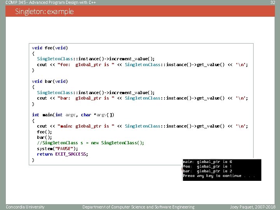Click the "int main(int argc, char *argv[])" signature
Screen dimensions: 280x210
pos(73,115)
